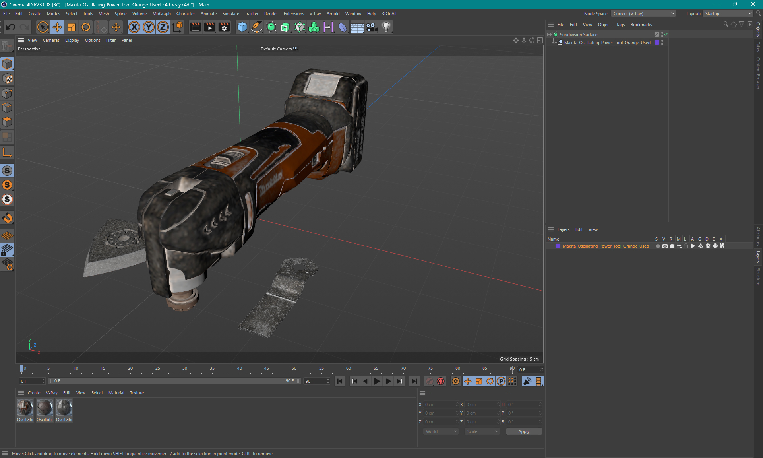Click the MoGraph Cloner icon
The image size is (763, 458).
(x=314, y=27)
